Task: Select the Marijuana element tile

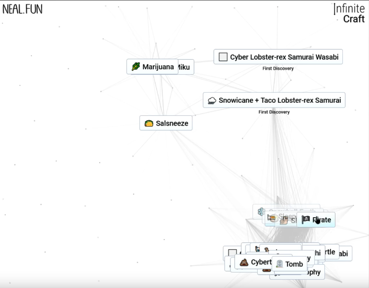Action: (152, 67)
